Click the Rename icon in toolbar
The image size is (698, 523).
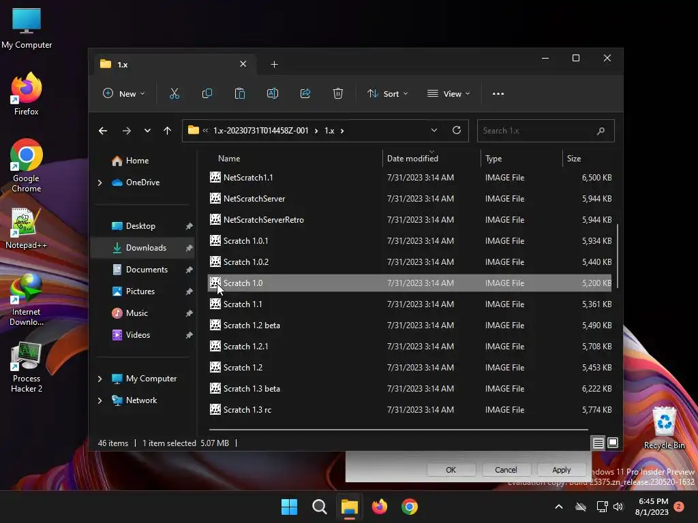pos(273,94)
